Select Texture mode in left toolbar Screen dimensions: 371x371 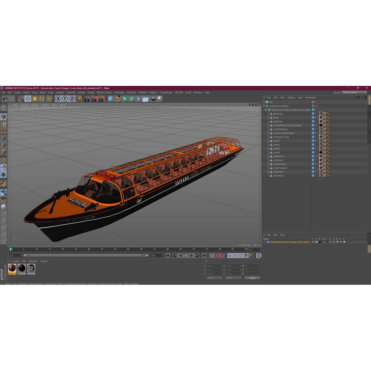coord(3,124)
